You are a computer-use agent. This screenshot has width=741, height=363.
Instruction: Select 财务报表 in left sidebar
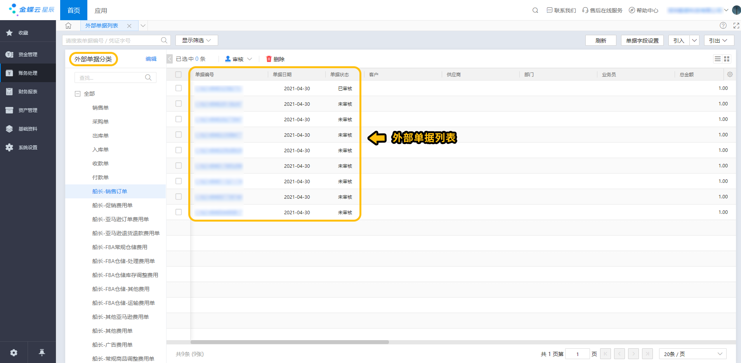28,92
